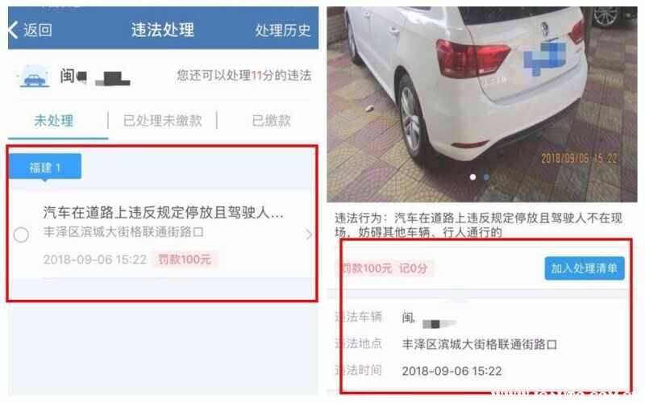Open 处理历史 in the header
This screenshot has height=403, width=645.
(283, 30)
